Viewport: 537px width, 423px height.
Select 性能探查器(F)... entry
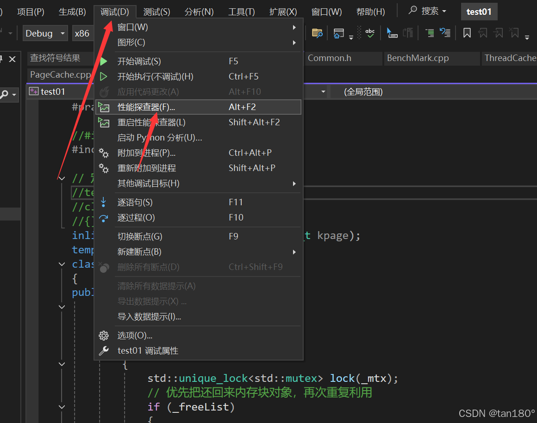point(198,107)
